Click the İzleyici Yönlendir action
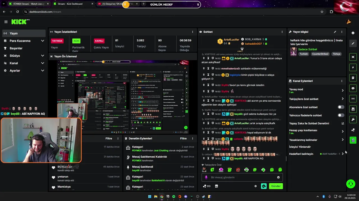 tap(300, 147)
